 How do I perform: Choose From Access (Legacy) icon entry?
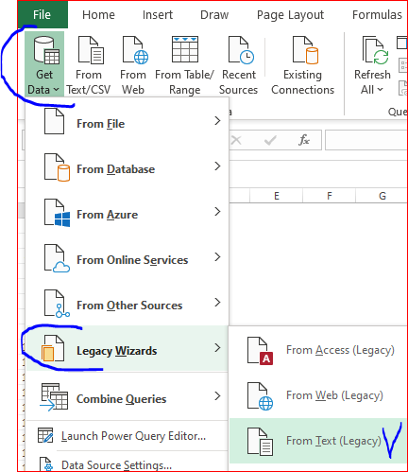point(260,351)
